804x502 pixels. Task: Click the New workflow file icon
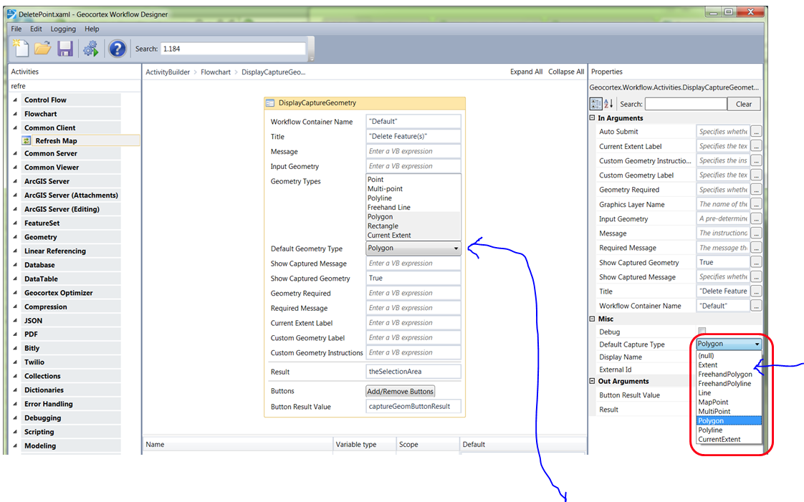21,48
